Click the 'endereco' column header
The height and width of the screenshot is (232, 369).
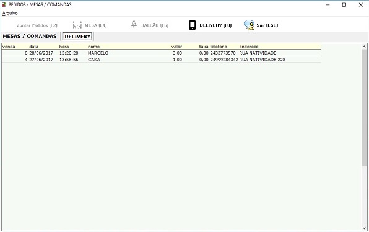249,47
